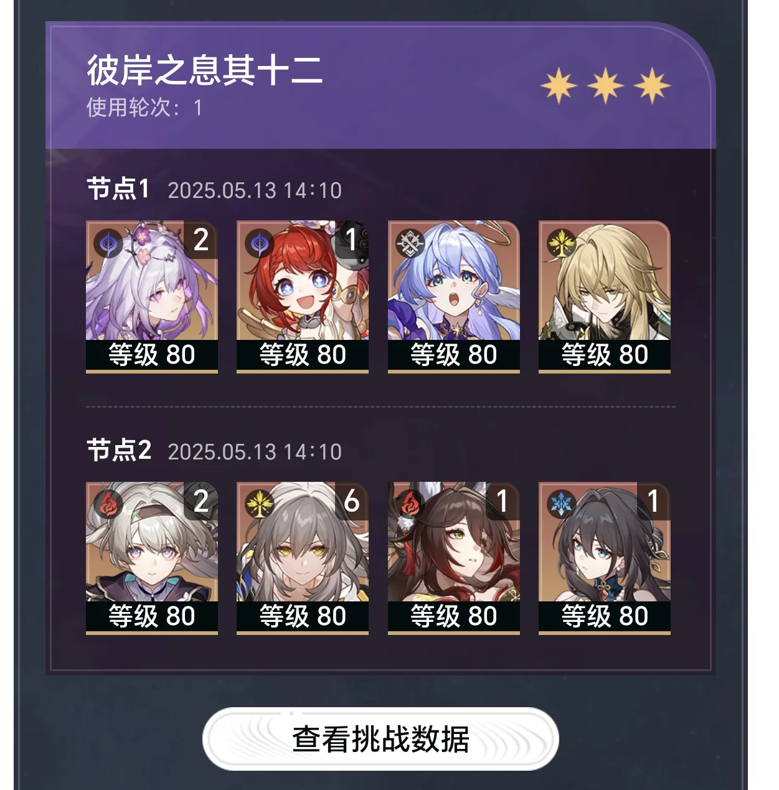
Task: Click the 查看挑战数据 button
Action: click(x=380, y=739)
